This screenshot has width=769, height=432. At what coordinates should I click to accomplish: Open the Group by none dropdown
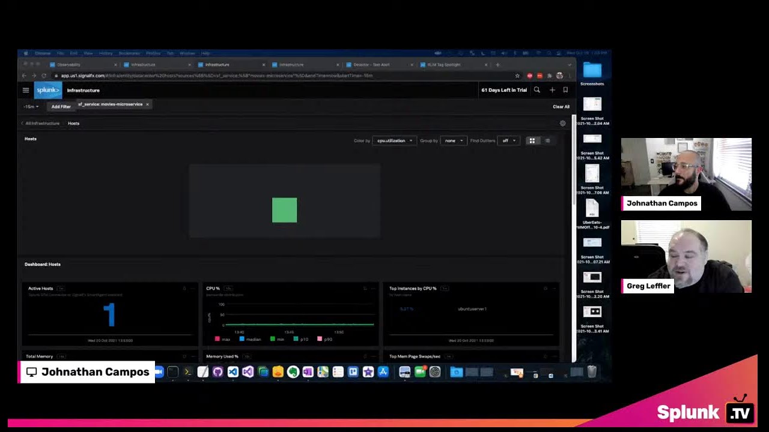click(453, 140)
